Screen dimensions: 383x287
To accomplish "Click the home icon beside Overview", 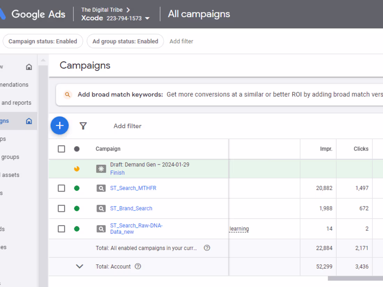I will coord(29,67).
